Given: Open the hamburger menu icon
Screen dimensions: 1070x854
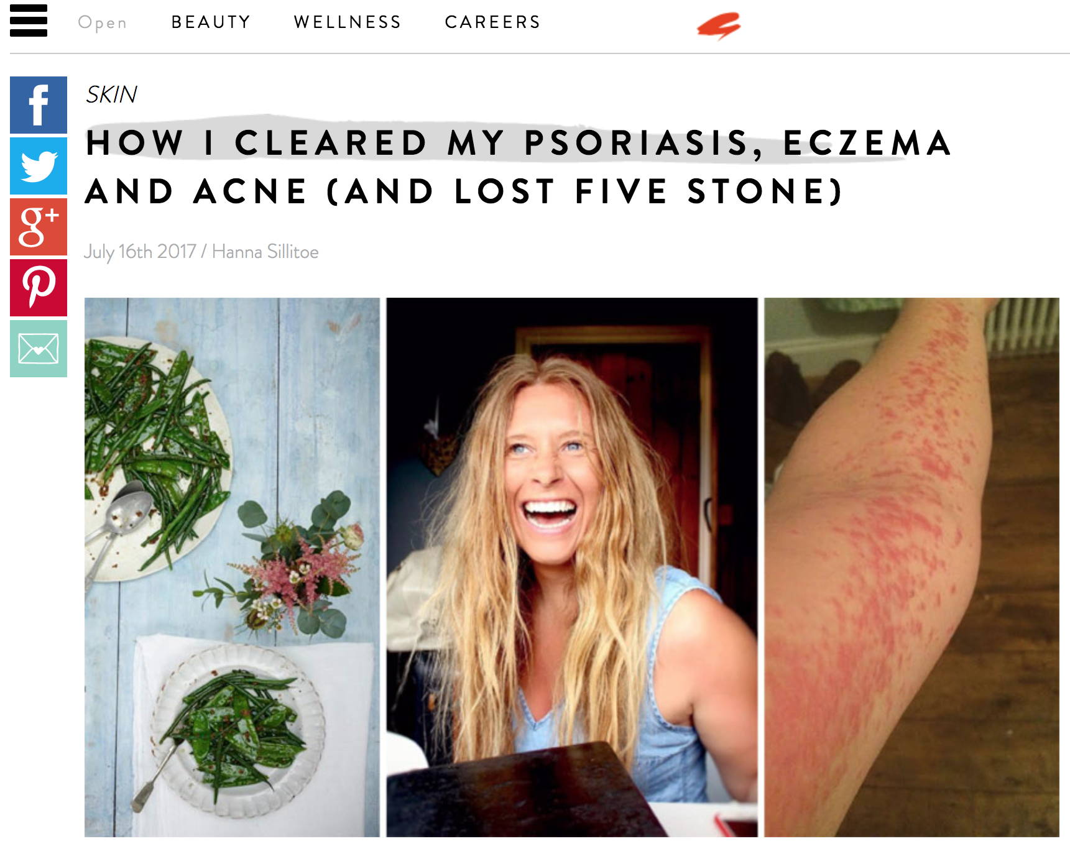Looking at the screenshot, I should coord(29,21).
